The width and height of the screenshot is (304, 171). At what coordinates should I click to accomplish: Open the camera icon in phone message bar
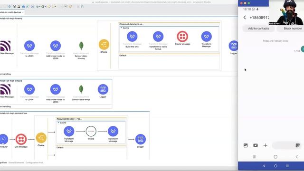pos(256,145)
